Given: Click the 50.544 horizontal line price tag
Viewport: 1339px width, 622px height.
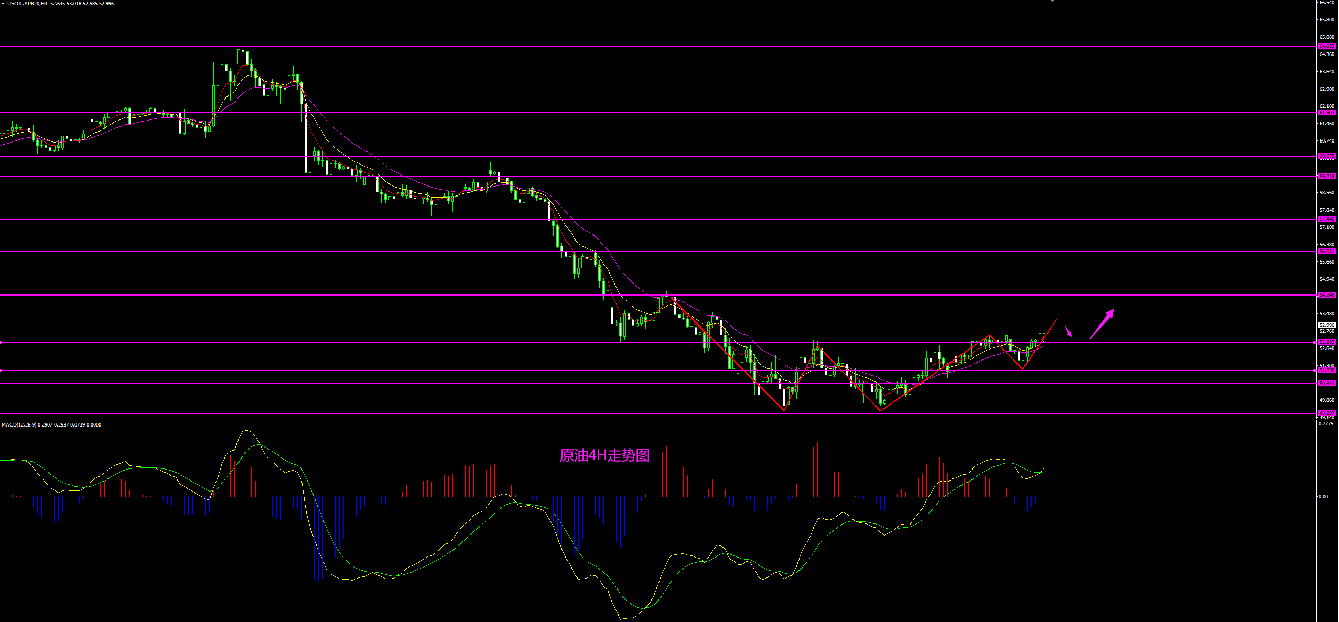Looking at the screenshot, I should coord(1327,384).
